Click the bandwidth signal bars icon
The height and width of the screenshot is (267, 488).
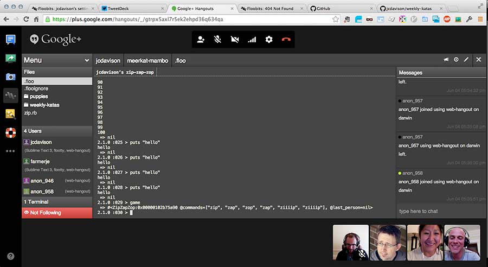[252, 40]
